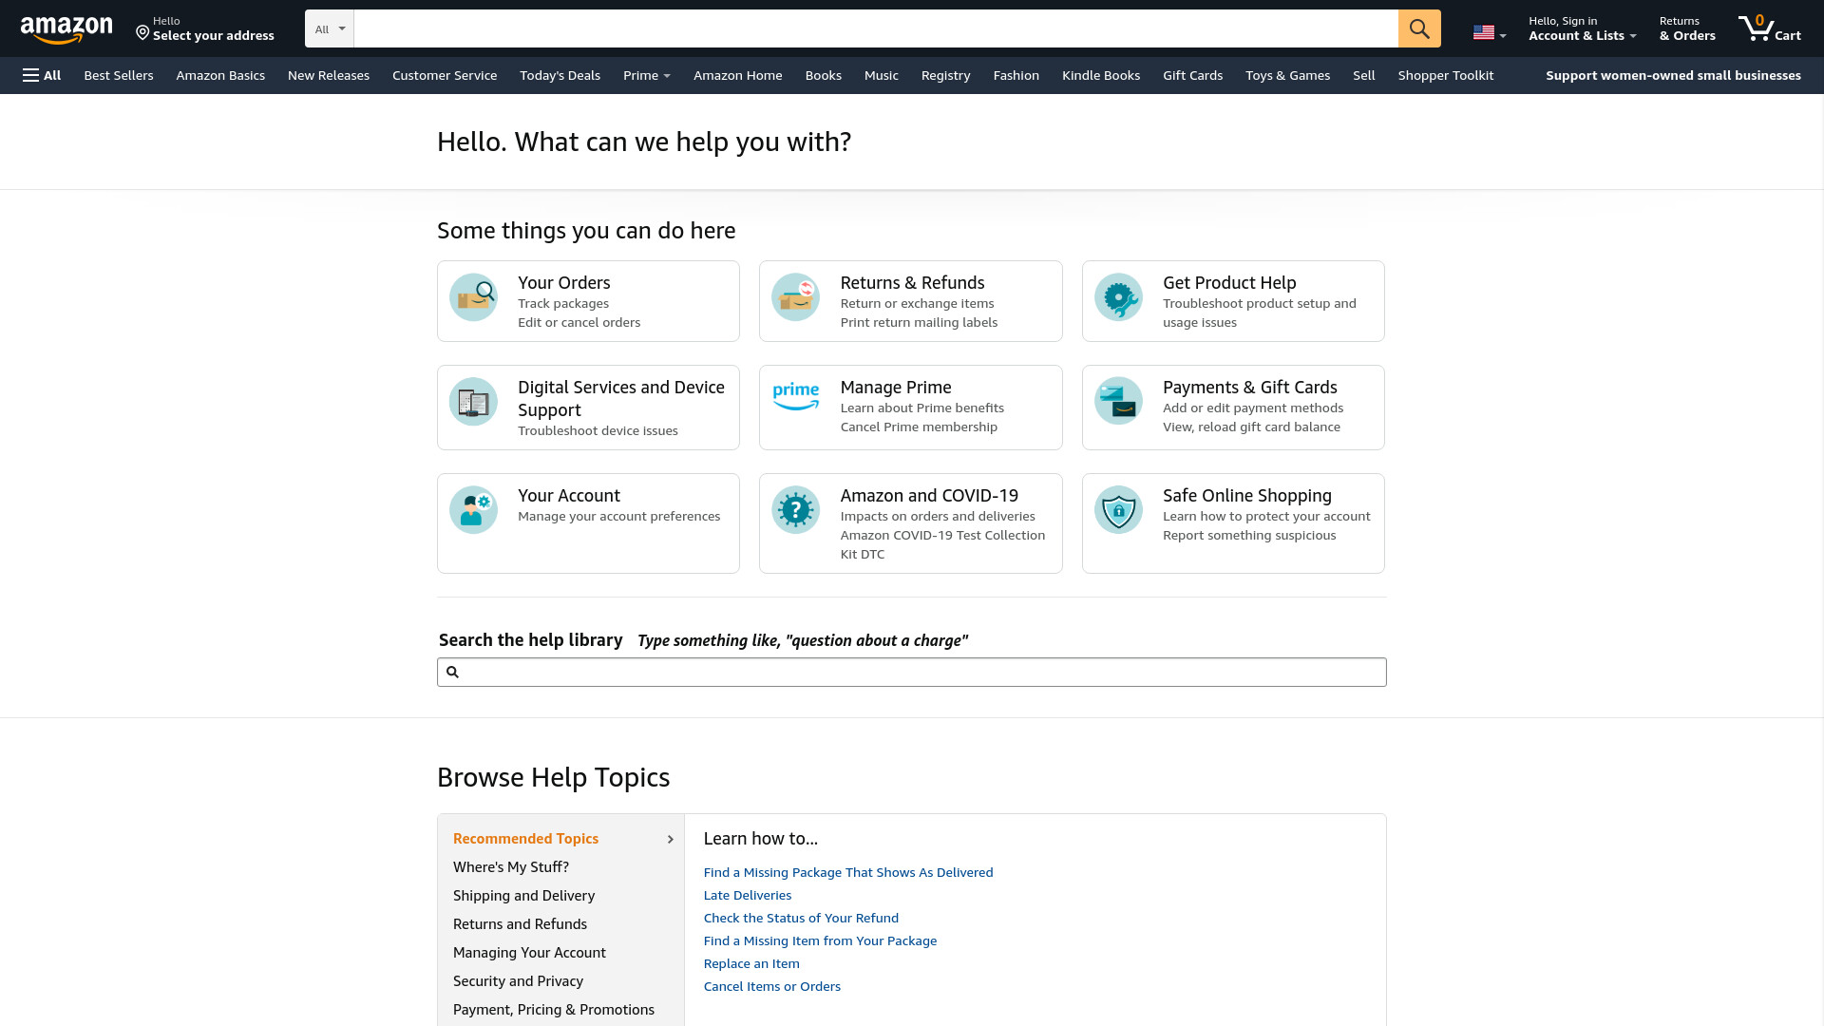Click the Returns & Refunds box icon
Screen dimensions: 1824x1026
click(795, 297)
